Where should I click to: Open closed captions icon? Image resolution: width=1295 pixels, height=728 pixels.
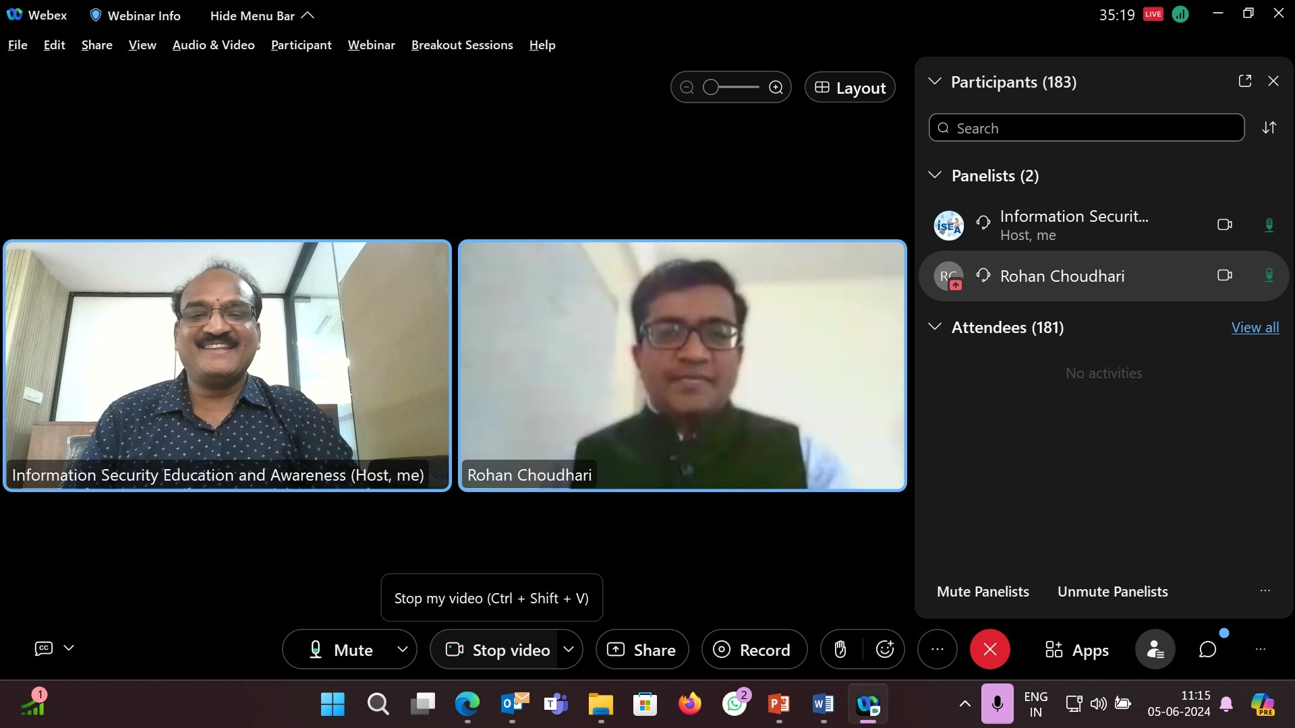coord(44,648)
